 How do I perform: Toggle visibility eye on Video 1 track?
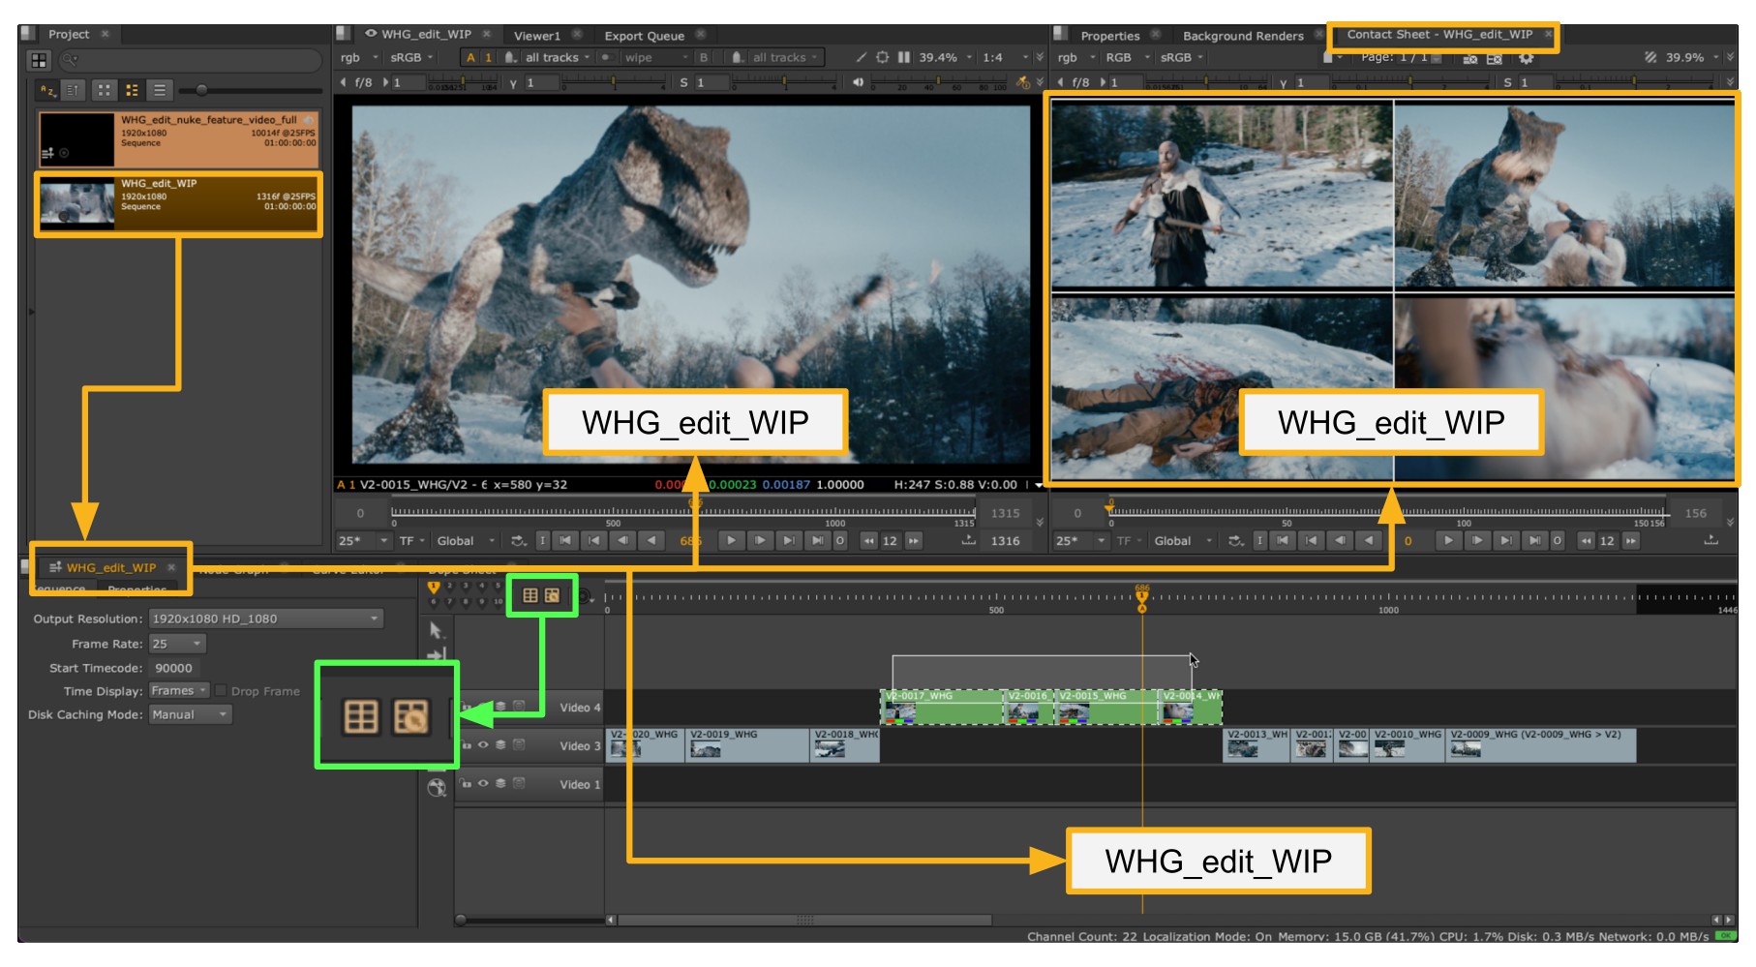[x=483, y=784]
